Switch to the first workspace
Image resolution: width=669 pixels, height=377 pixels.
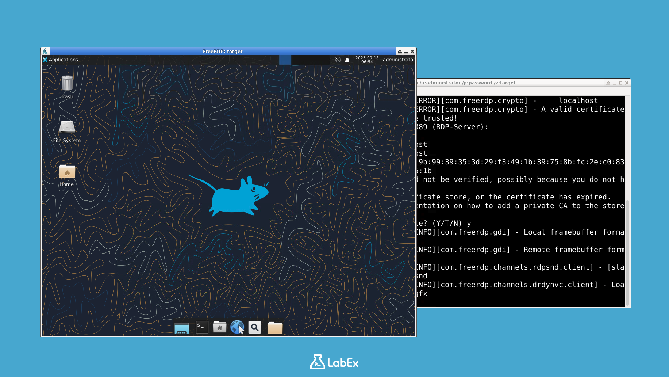pos(285,60)
